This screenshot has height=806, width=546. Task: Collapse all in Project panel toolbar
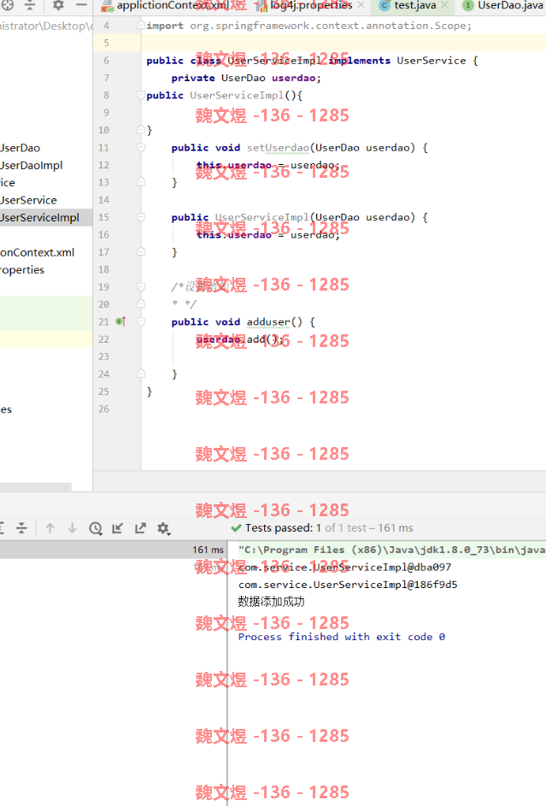[30, 5]
